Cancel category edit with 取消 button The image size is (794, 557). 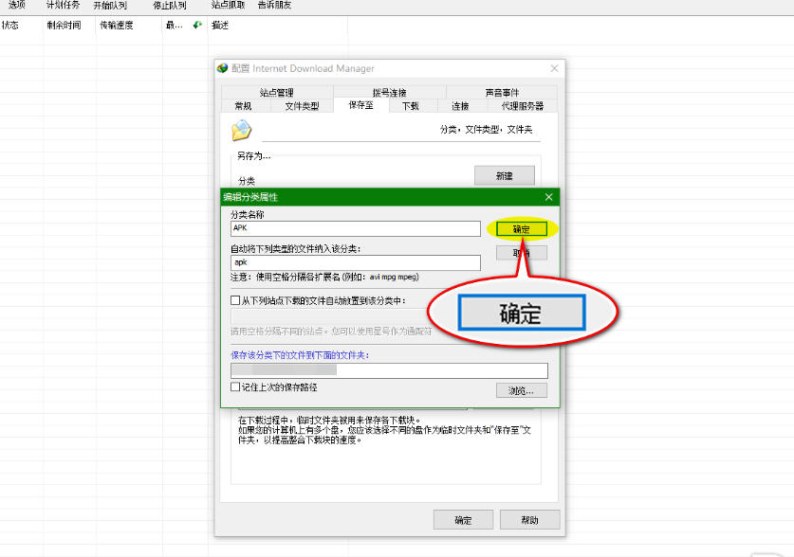tap(521, 253)
